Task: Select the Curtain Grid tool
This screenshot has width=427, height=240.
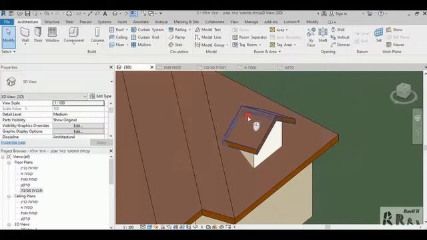Action: (x=145, y=37)
